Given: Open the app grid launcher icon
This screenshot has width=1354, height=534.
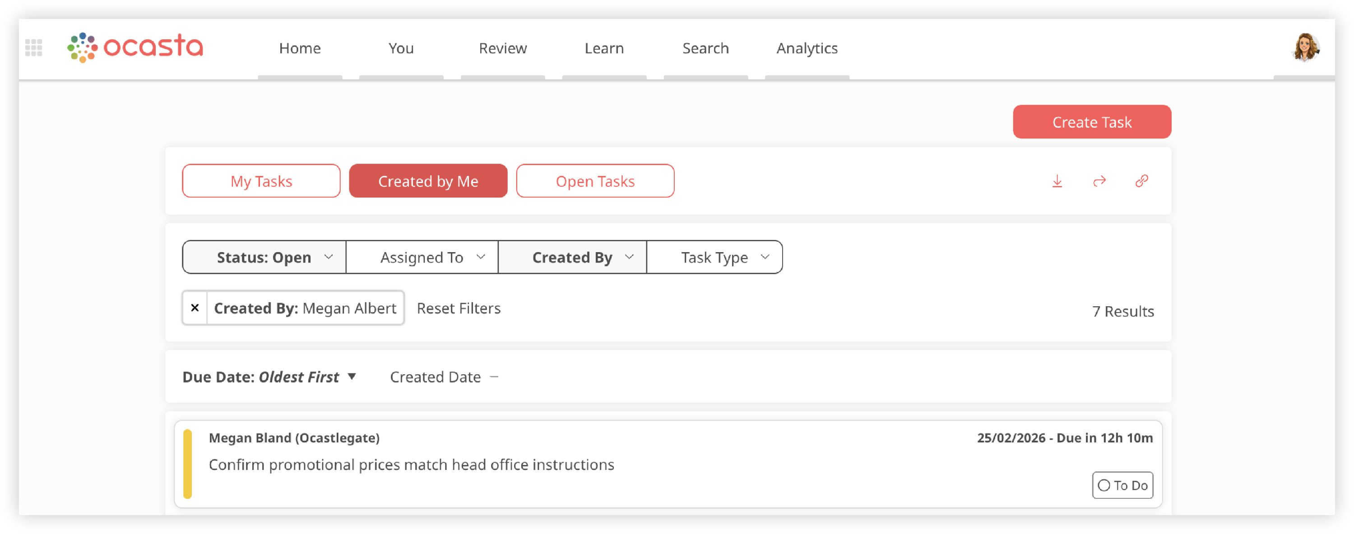Looking at the screenshot, I should pyautogui.click(x=34, y=48).
